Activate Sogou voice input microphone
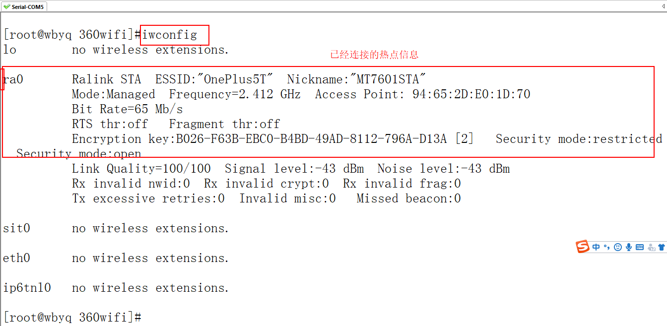The width and height of the screenshot is (667, 326). 629,247
